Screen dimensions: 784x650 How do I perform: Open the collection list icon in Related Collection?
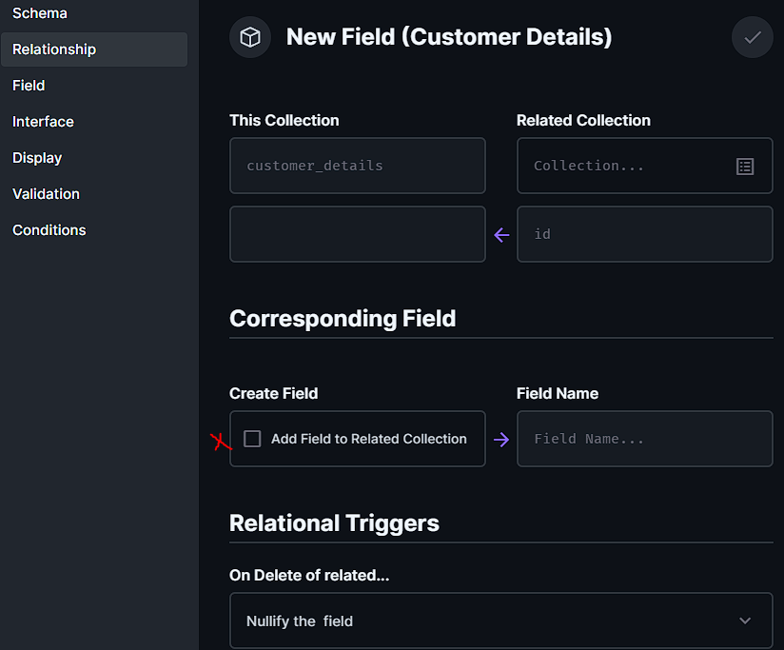click(745, 167)
